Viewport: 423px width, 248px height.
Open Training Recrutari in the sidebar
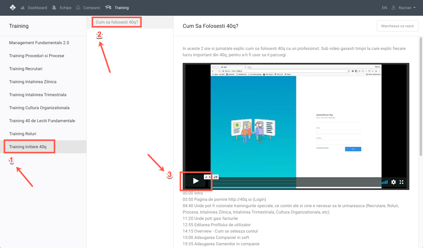click(26, 69)
